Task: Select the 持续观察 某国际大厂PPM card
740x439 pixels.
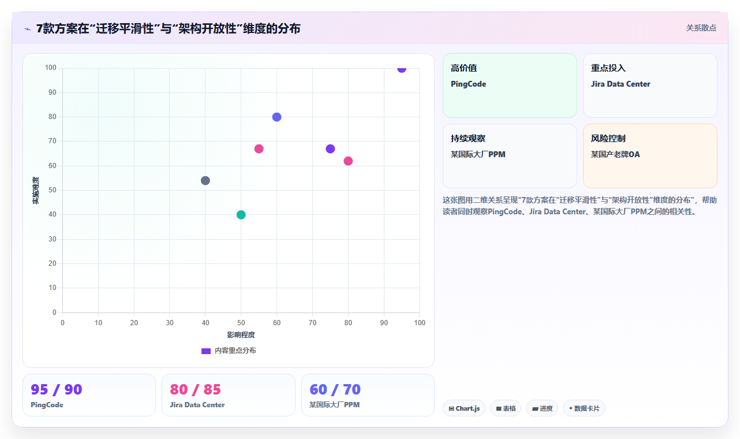Action: pos(510,156)
